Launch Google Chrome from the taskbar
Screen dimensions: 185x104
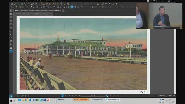coord(27,100)
